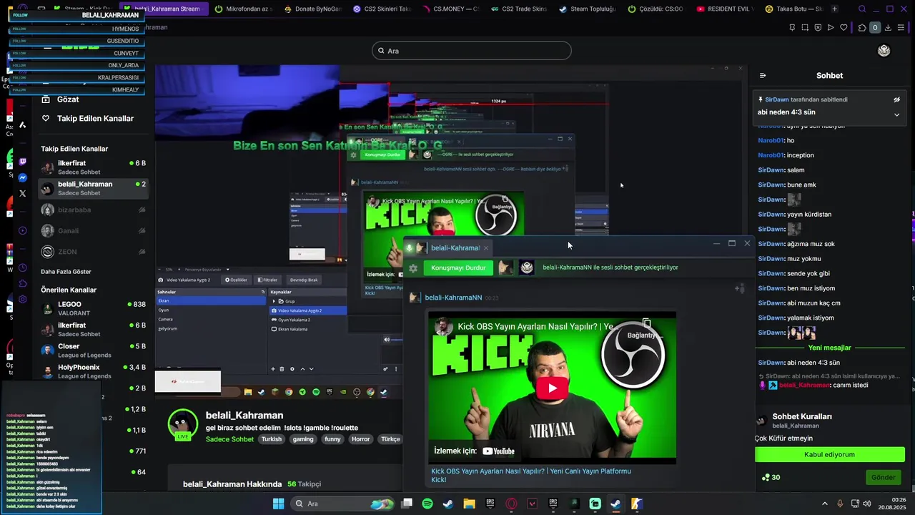Open Closer League of Legends channel

tap(93, 350)
